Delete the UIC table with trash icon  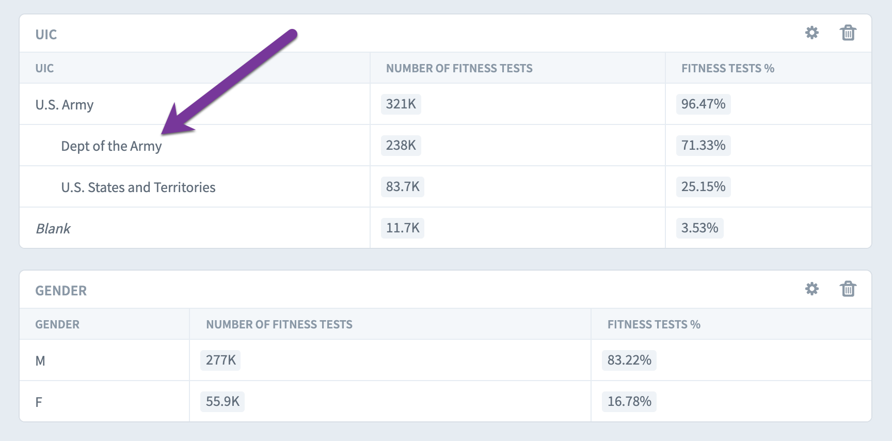pos(848,33)
